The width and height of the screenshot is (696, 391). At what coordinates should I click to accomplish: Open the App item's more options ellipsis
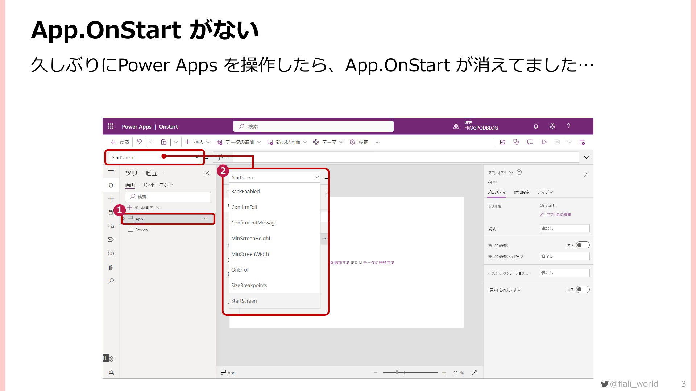(205, 219)
